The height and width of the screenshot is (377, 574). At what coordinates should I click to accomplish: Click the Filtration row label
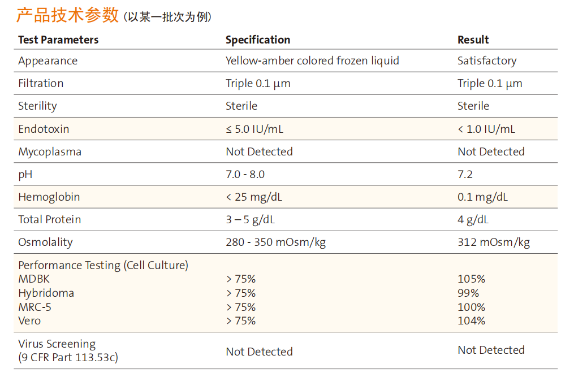tap(41, 83)
